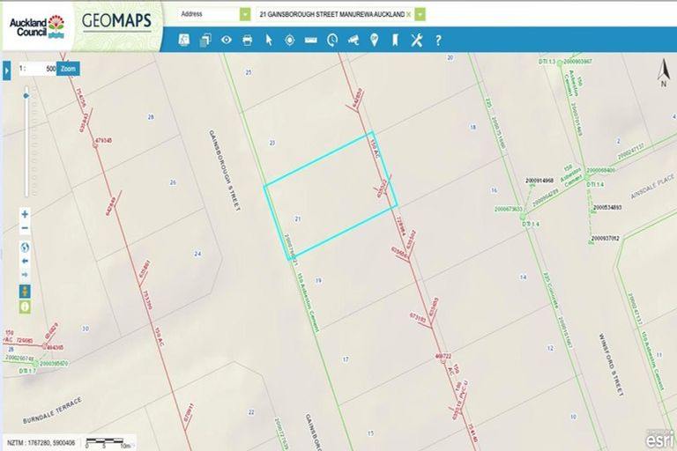This screenshot has width=677, height=451.
Task: Toggle the eye visibility icon in toolbar
Action: (227, 40)
